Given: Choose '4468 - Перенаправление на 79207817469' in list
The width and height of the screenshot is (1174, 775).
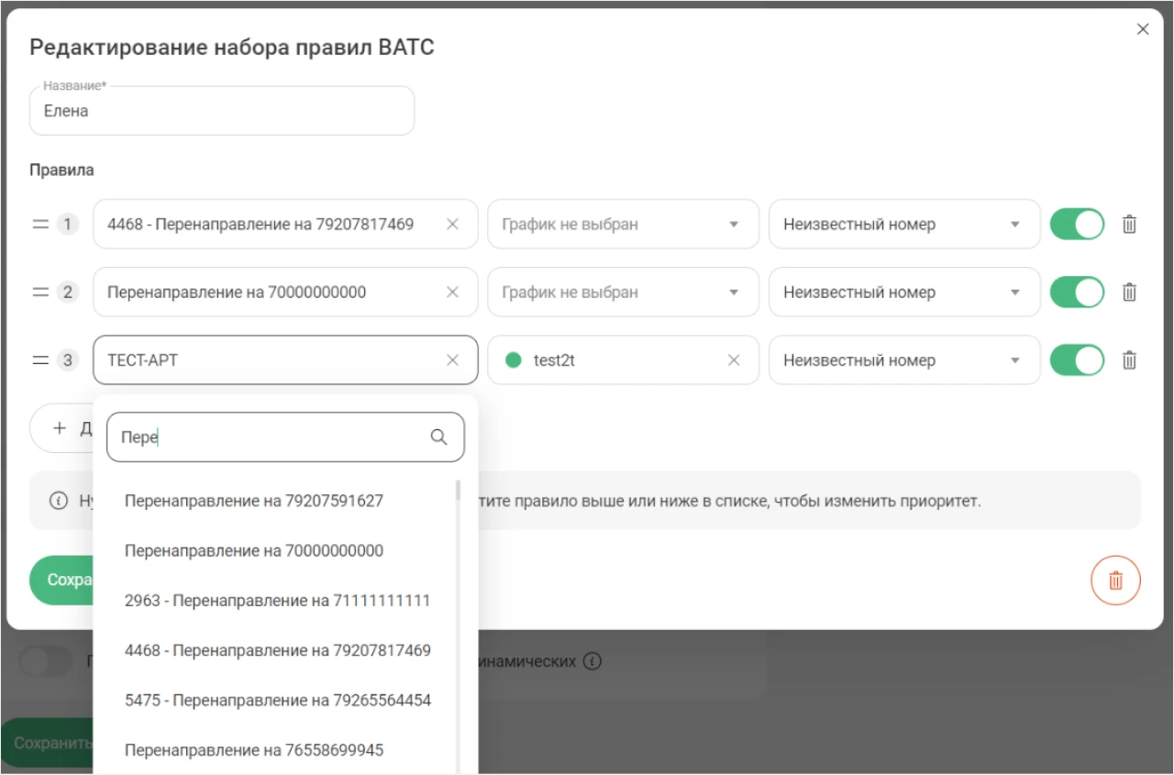Looking at the screenshot, I should click(x=274, y=650).
